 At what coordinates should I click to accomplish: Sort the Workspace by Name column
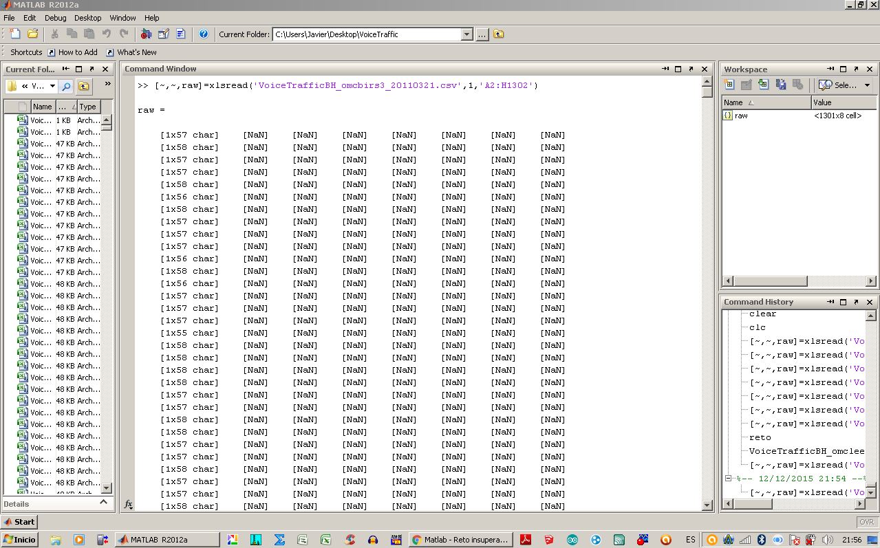click(766, 102)
